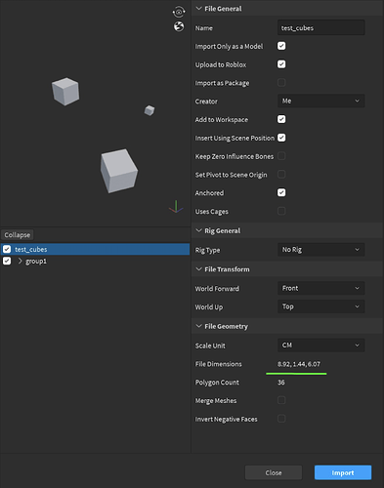Click the largest cube in the preview

(x=119, y=171)
